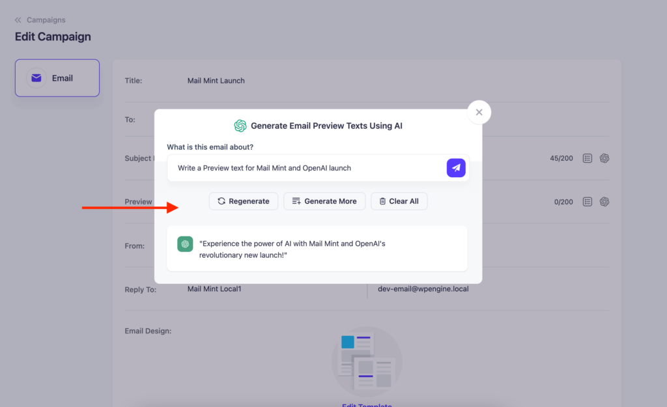Send the prompt with the paper plane button
Screen dimensions: 667x407
point(455,168)
